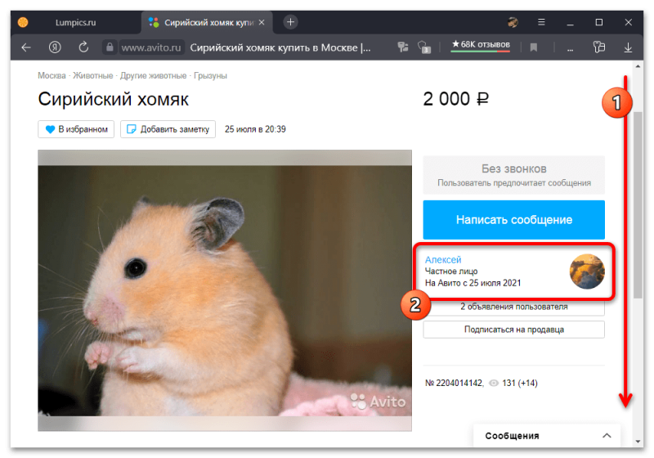Reload the Avito page

pos(83,47)
